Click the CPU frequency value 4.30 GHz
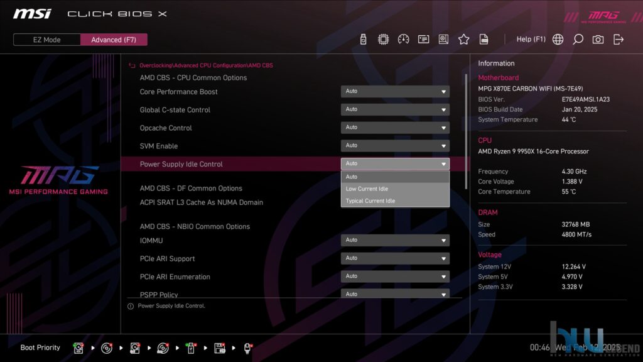The width and height of the screenshot is (643, 362). click(x=574, y=172)
